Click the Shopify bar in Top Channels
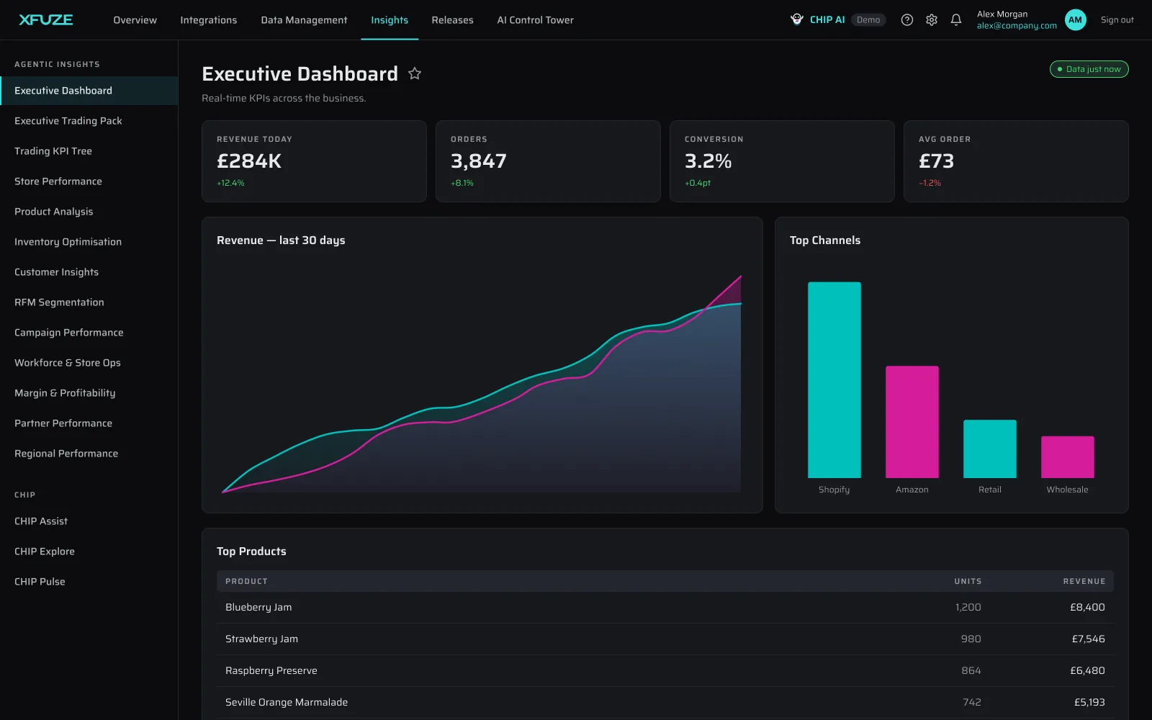The width and height of the screenshot is (1152, 720). (x=834, y=379)
